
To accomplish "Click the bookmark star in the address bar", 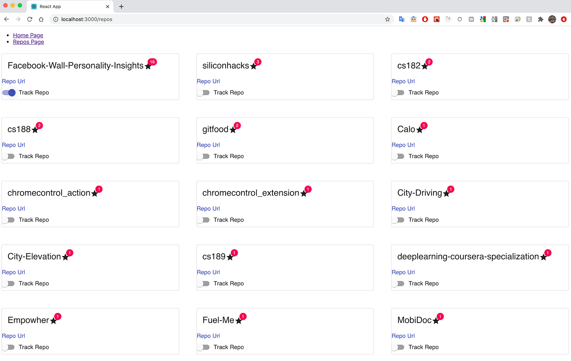I will [x=387, y=19].
